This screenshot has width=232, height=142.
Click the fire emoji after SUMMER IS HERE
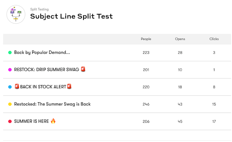tap(53, 121)
